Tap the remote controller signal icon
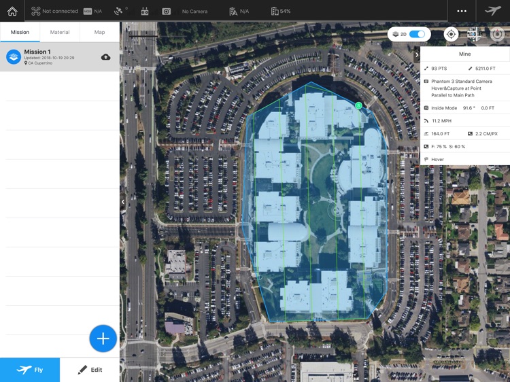The image size is (510, 382). [x=145, y=12]
